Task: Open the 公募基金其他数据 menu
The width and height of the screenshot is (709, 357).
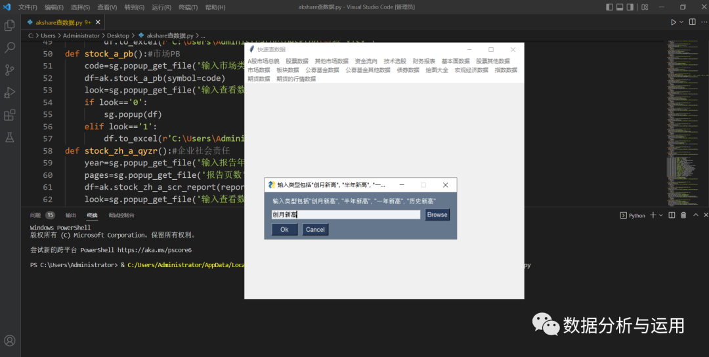Action: [368, 70]
